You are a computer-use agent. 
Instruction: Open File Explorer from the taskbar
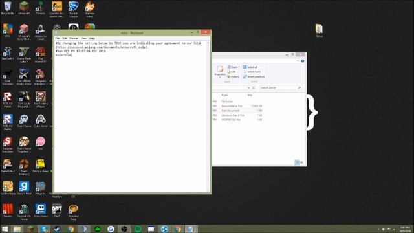[x=17, y=228]
